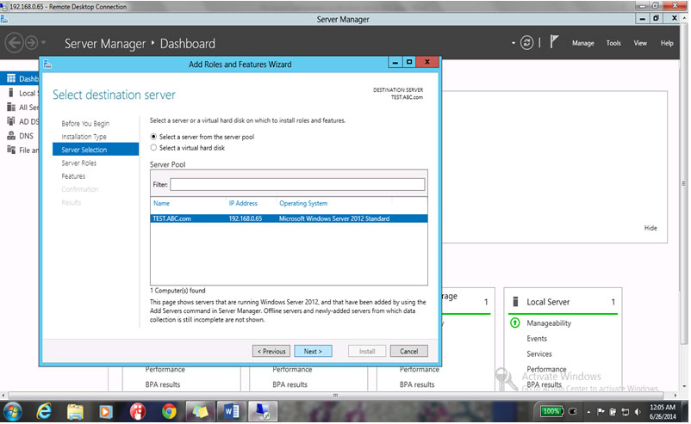Select the All Servers sidebar icon
Image resolution: width=691 pixels, height=424 pixels.
coord(11,107)
